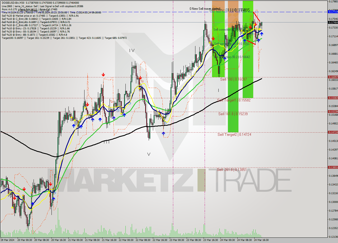
Task: Click the 0.14952 price scale value
Action: [x=333, y=123]
